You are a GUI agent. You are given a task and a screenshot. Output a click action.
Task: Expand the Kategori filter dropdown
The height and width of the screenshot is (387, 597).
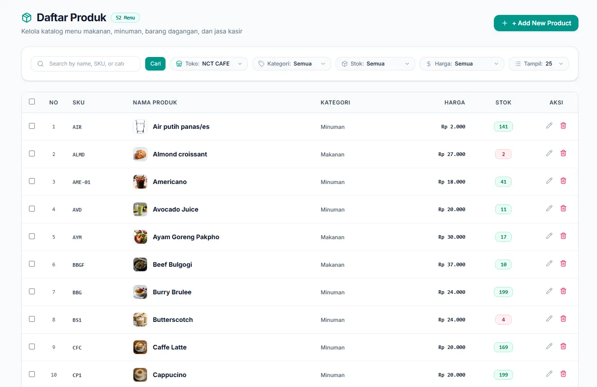pyautogui.click(x=292, y=64)
